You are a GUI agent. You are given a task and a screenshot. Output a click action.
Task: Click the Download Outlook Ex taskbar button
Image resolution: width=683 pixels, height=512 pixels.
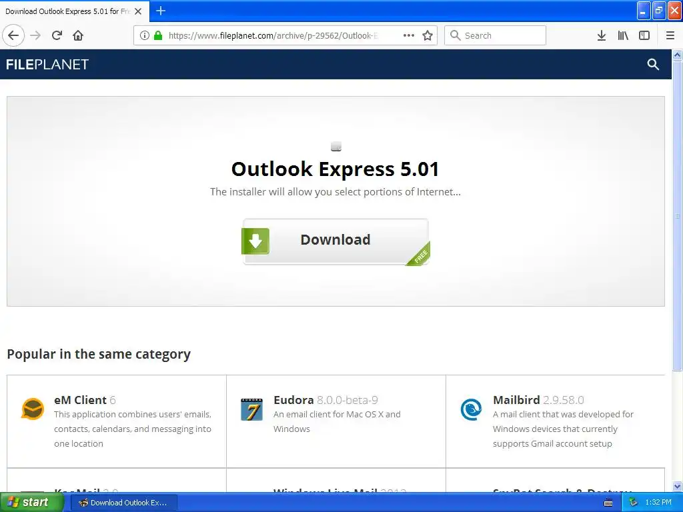123,503
